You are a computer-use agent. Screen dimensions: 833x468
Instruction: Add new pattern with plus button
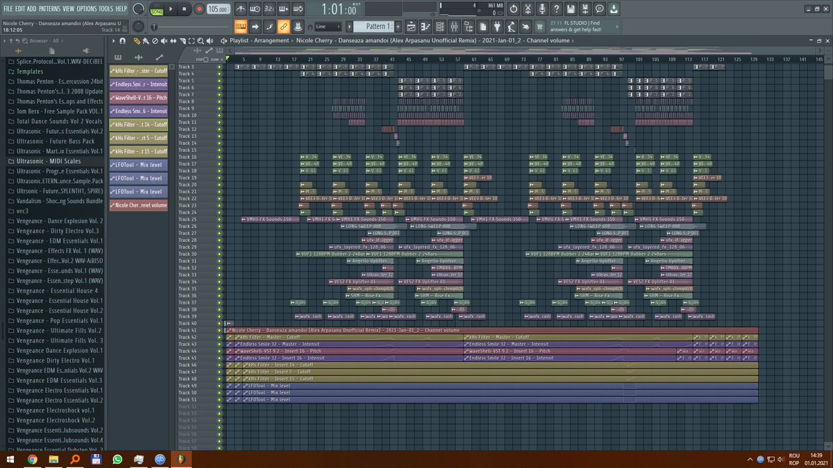click(398, 27)
